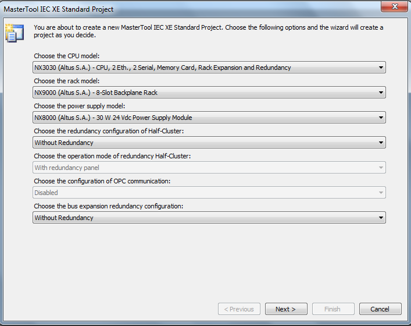Click the arrow of the redundancy operation mode combo

(x=381, y=168)
